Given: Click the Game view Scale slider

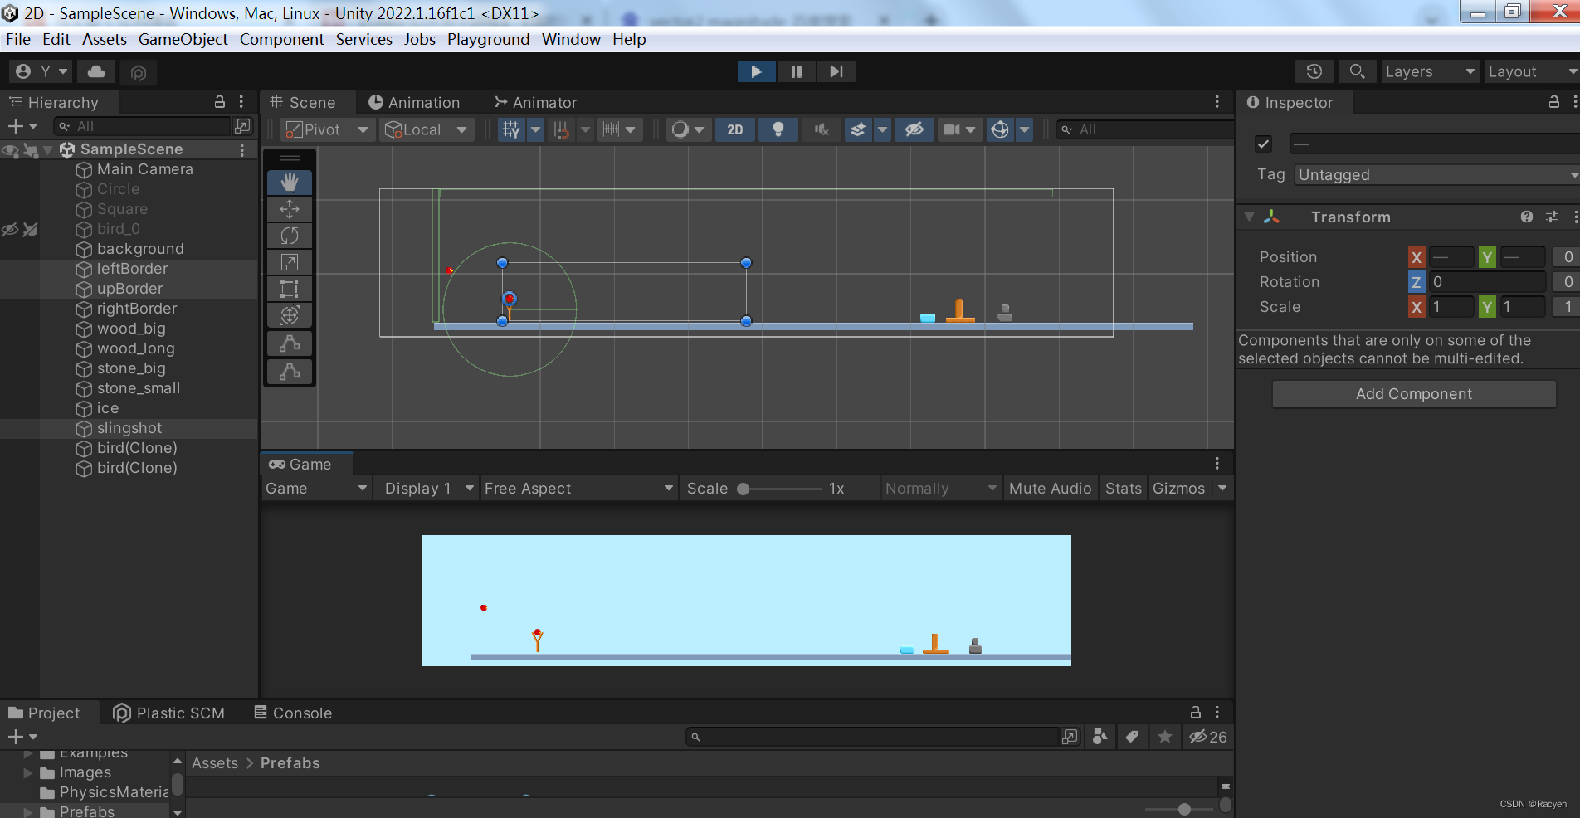Looking at the screenshot, I should [x=780, y=489].
